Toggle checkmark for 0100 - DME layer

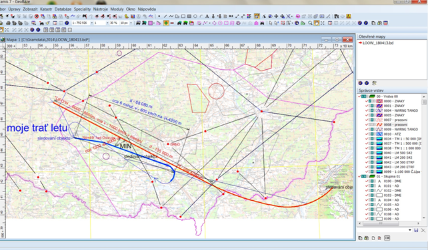(367, 181)
